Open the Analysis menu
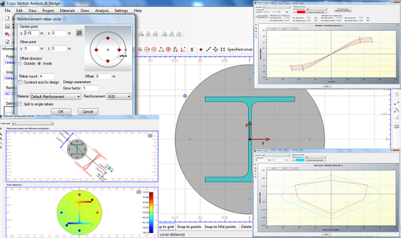The width and height of the screenshot is (401, 238). (x=102, y=10)
